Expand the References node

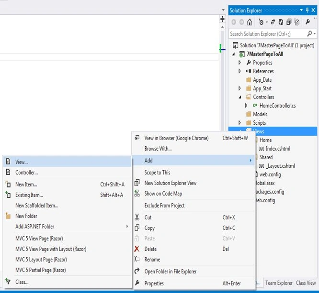239,71
